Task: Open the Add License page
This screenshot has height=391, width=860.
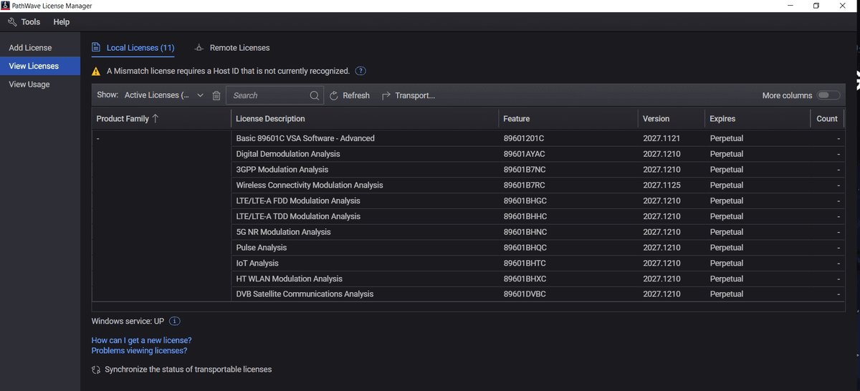Action: coord(30,48)
